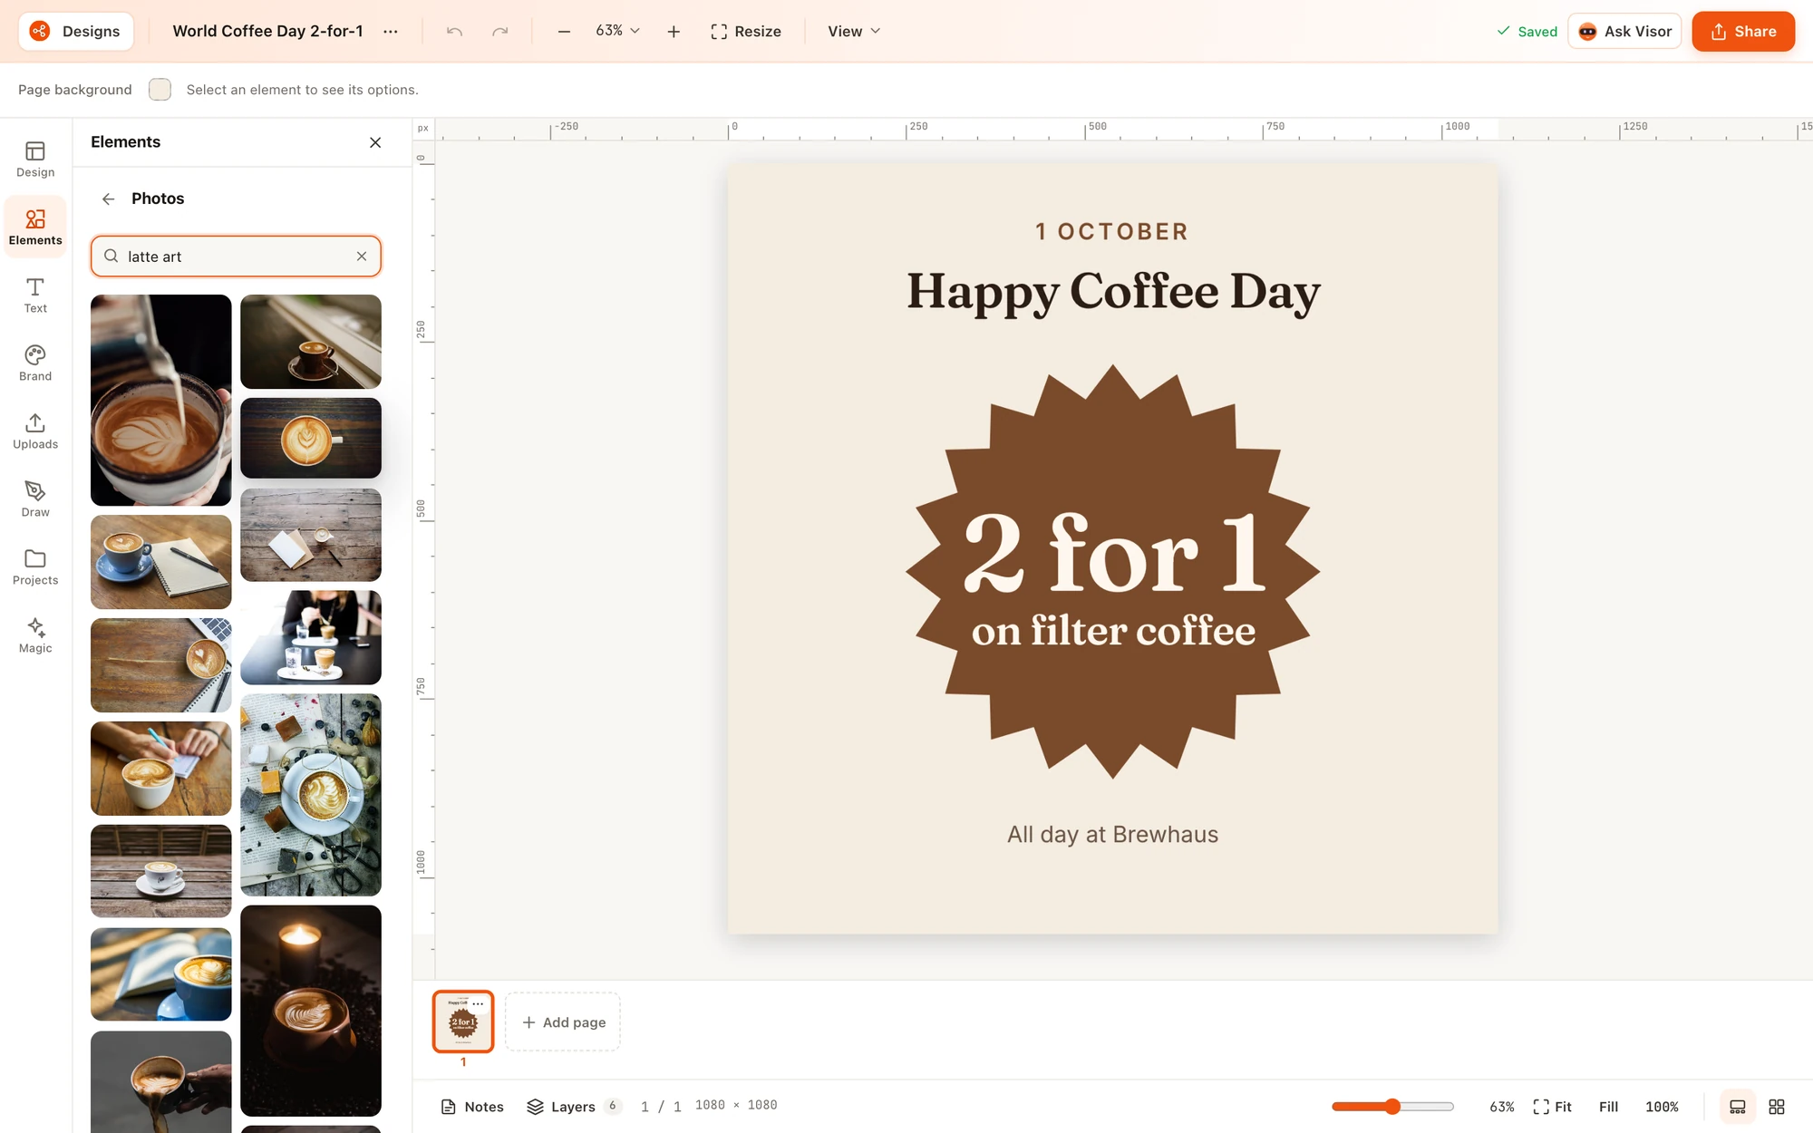The image size is (1813, 1133).
Task: Open the Notes panel
Action: pos(472,1107)
